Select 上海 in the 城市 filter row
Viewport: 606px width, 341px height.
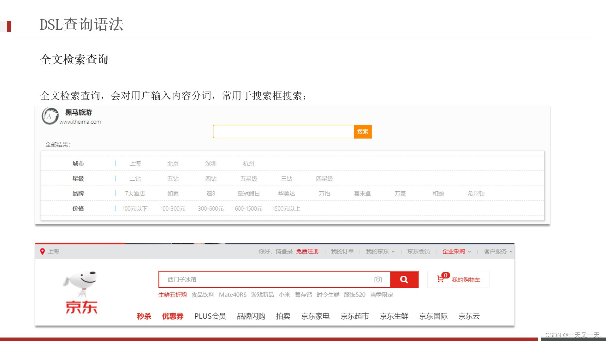pyautogui.click(x=135, y=164)
